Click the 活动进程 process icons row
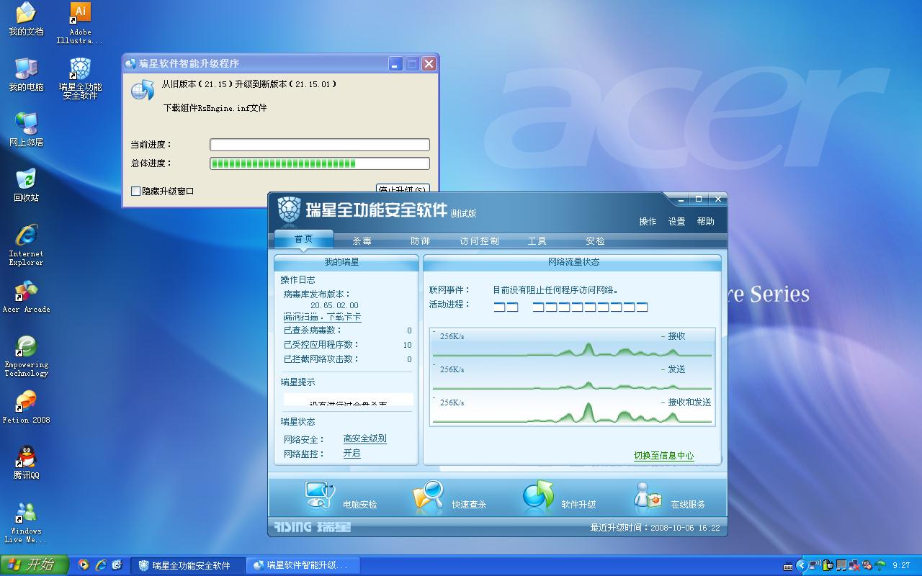The image size is (922, 576). point(570,307)
